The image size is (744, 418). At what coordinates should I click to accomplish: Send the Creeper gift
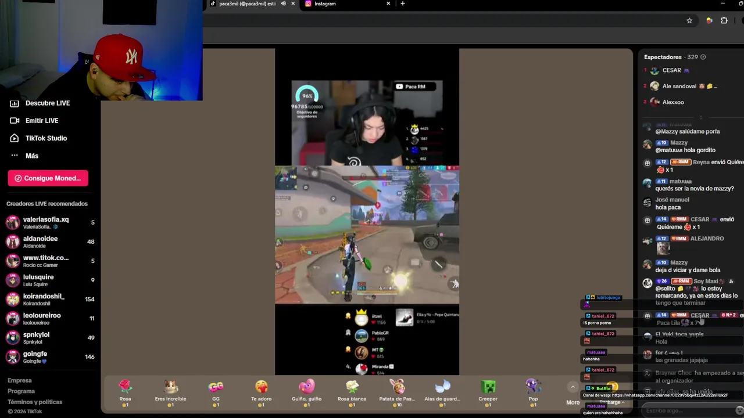pyautogui.click(x=488, y=392)
